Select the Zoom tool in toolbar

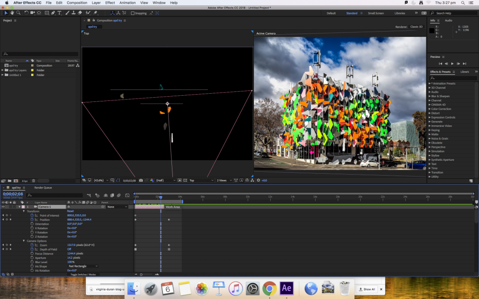pos(18,13)
